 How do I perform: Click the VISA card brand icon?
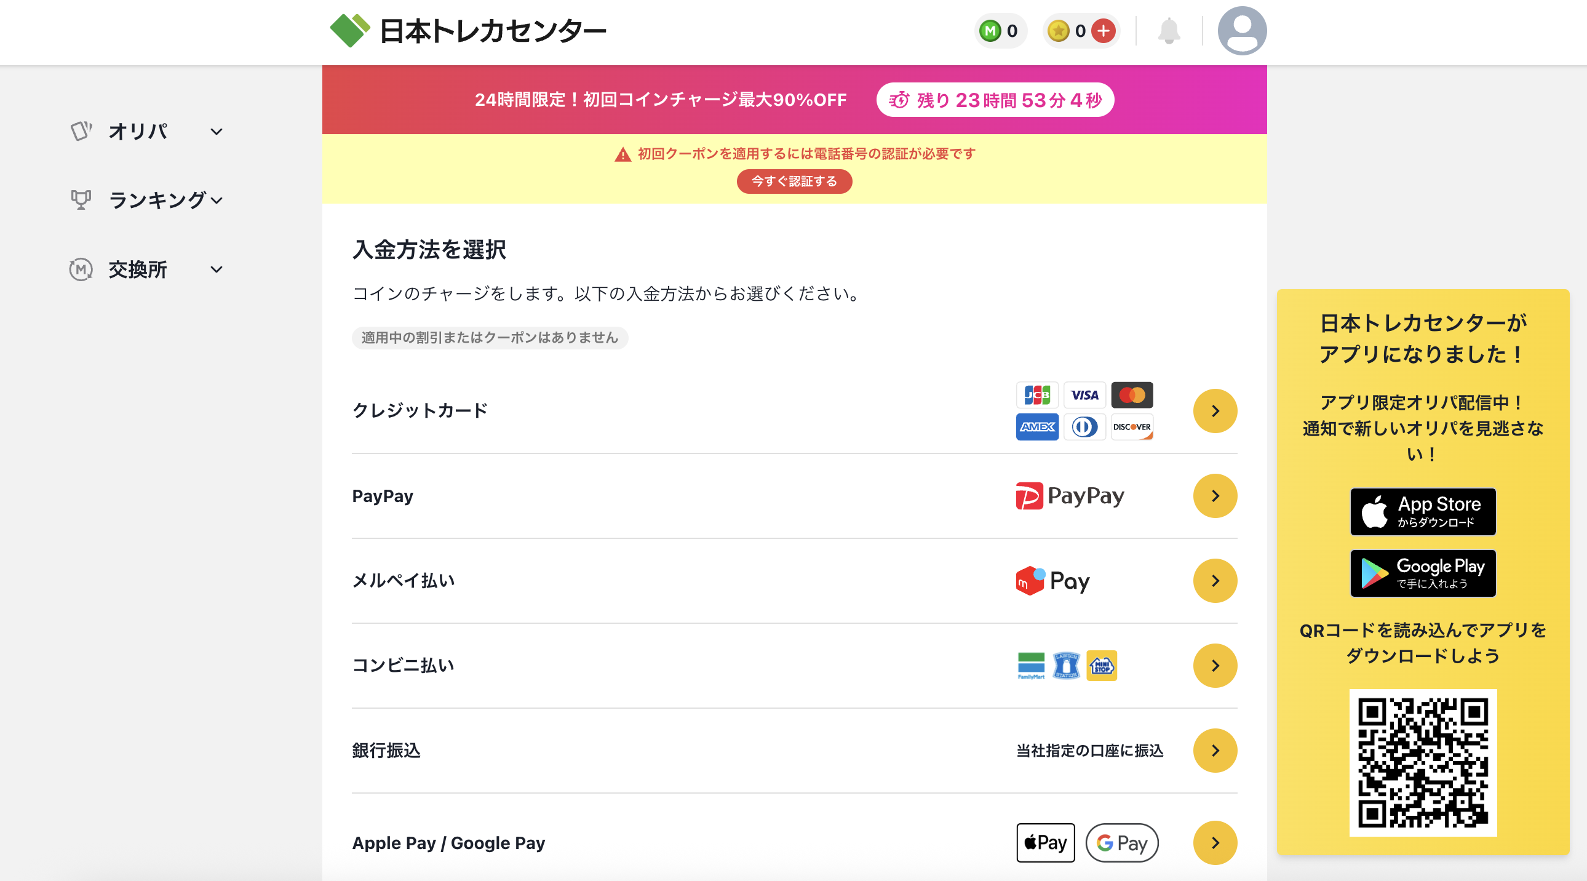pos(1084,395)
